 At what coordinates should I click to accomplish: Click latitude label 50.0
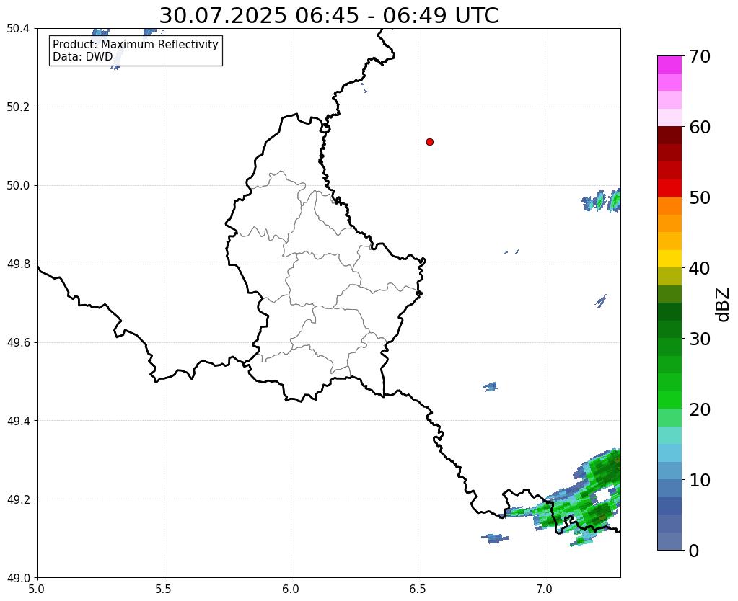coord(18,186)
